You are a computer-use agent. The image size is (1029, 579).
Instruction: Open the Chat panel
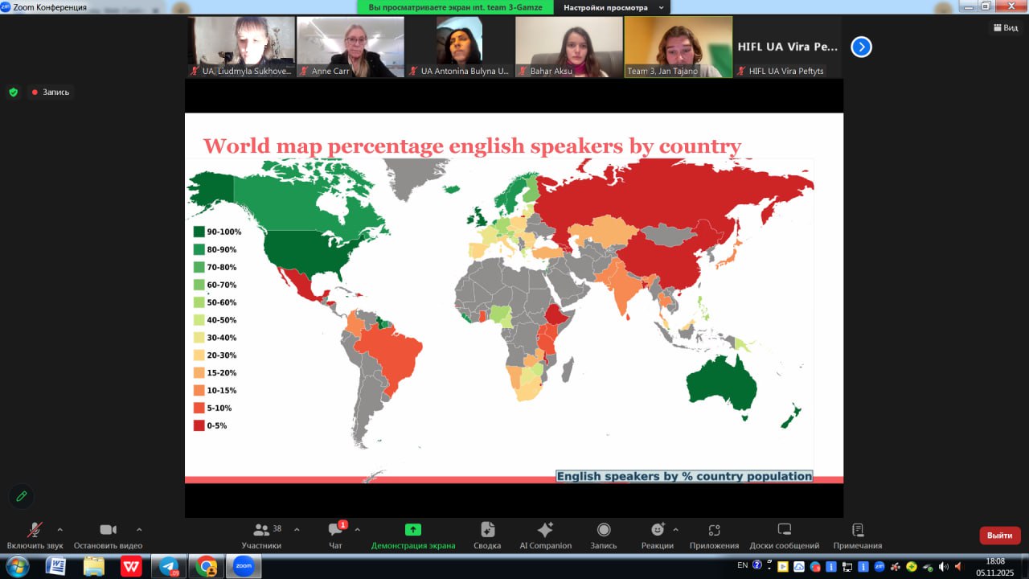335,535
